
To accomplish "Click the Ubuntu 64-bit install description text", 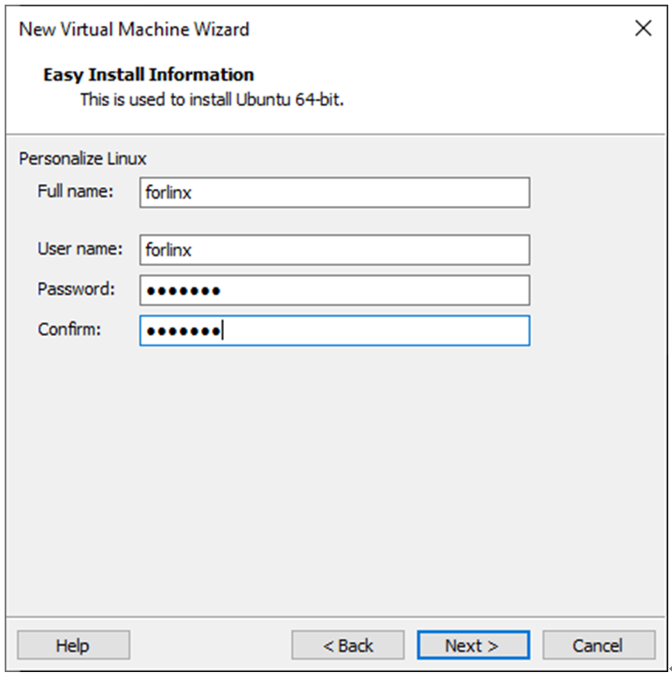I will point(212,99).
